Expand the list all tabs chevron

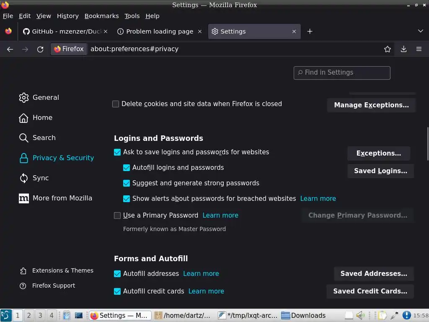pos(421,31)
